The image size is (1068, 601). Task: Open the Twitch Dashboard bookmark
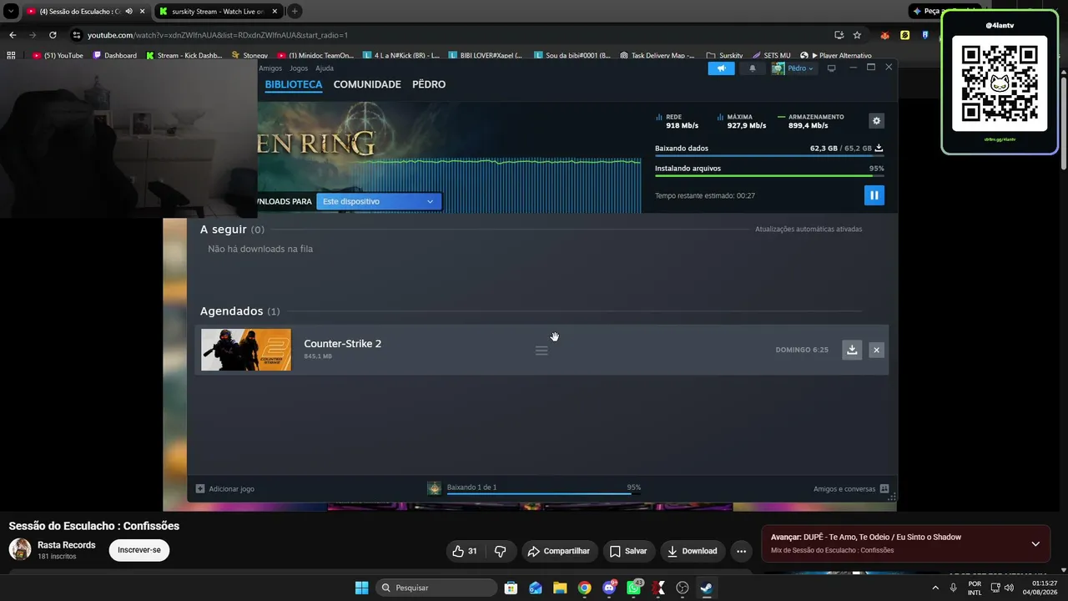click(x=115, y=55)
